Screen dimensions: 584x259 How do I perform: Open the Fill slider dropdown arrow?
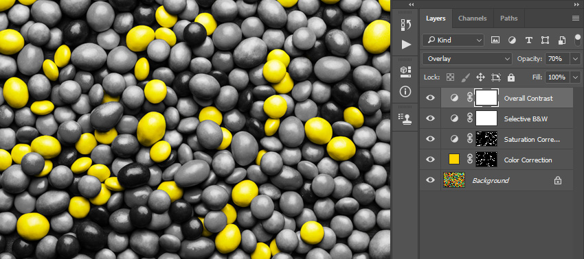coord(576,77)
